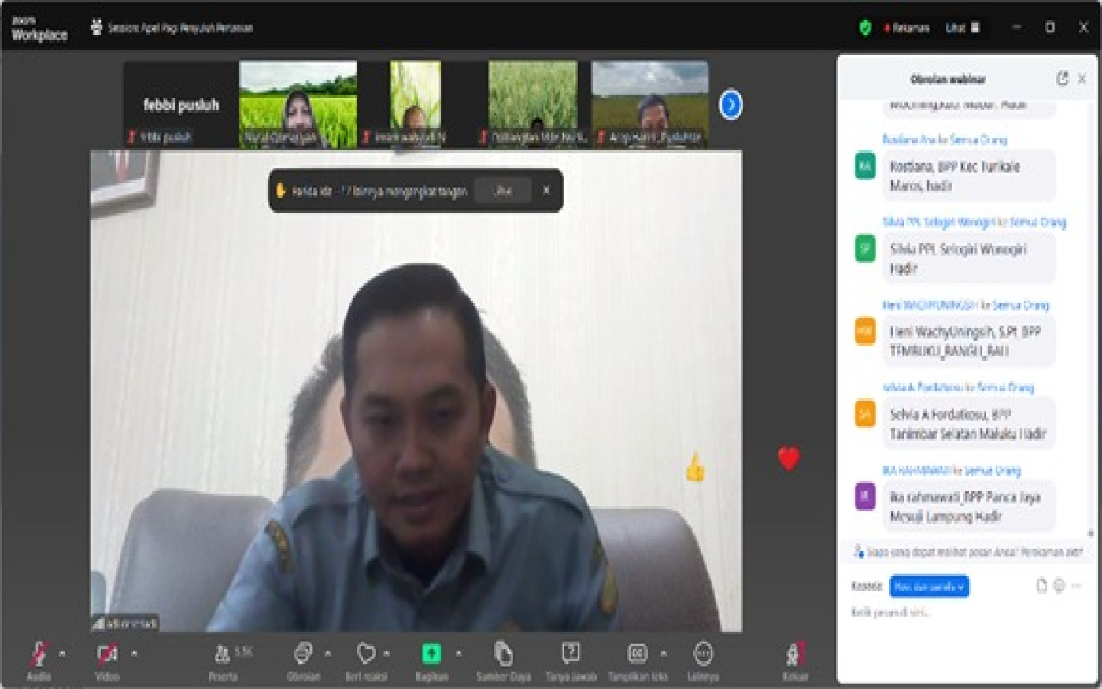Open the chat recipient dropdown beside Kepada
Screen dimensions: 1102x689
929,587
